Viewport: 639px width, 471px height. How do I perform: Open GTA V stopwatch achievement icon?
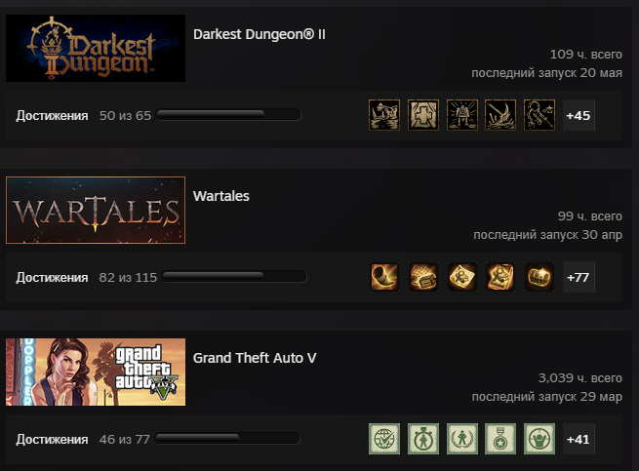click(x=423, y=439)
